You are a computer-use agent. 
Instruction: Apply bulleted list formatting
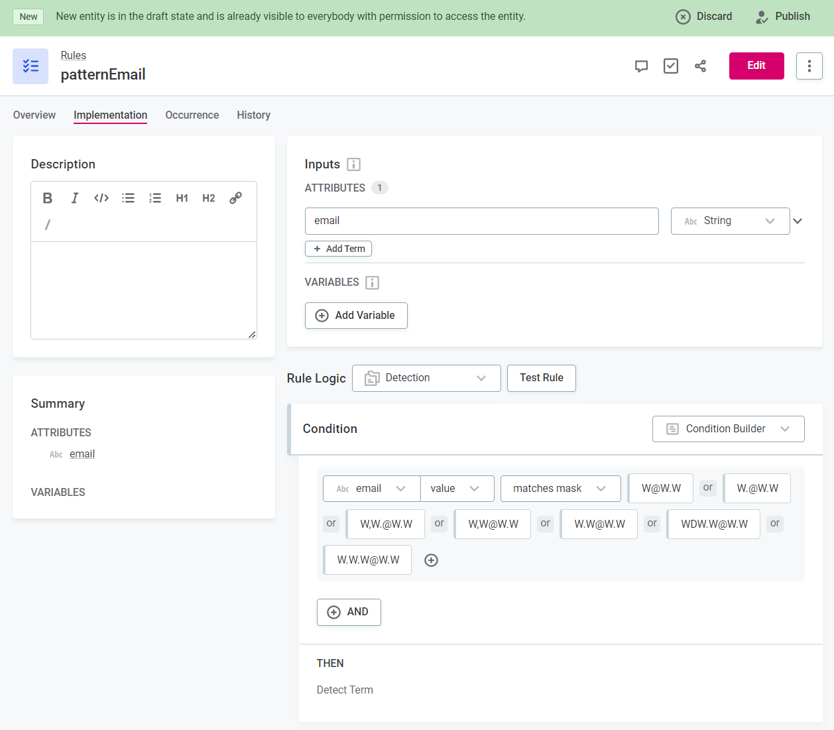pos(129,198)
